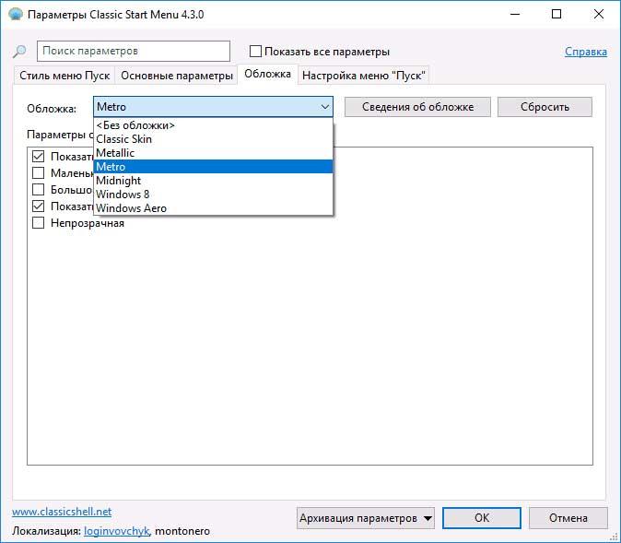Viewport: 621px width, 543px height.
Task: Uncheck the first Показать checkbox
Action: (x=38, y=157)
